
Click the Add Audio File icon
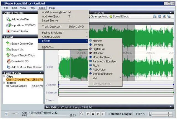[x=8, y=19]
